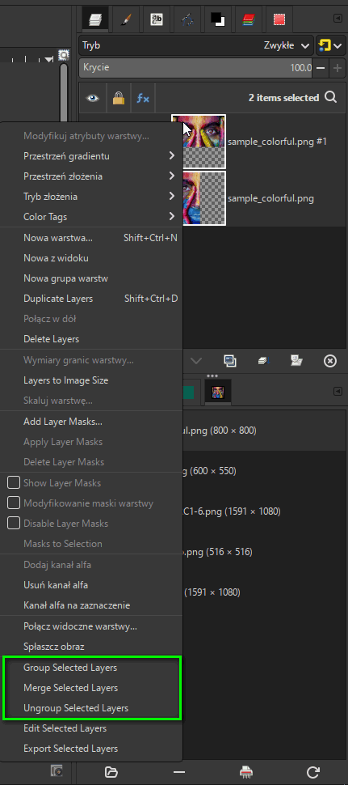Select the image entry with (600 × 550)
Screen dimensions: 348x785
262,471
